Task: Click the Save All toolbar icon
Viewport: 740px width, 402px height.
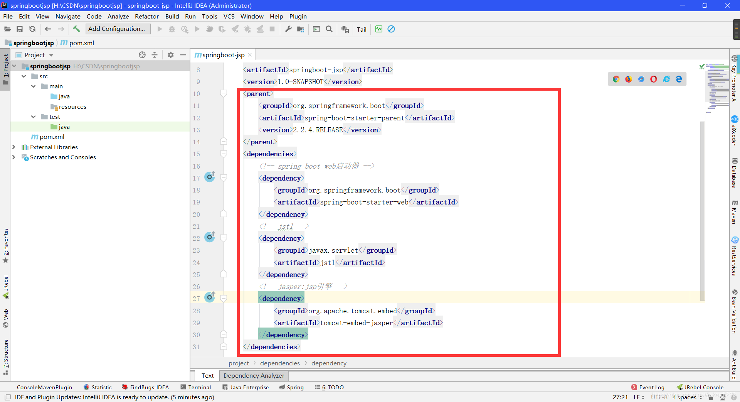Action: (x=20, y=29)
